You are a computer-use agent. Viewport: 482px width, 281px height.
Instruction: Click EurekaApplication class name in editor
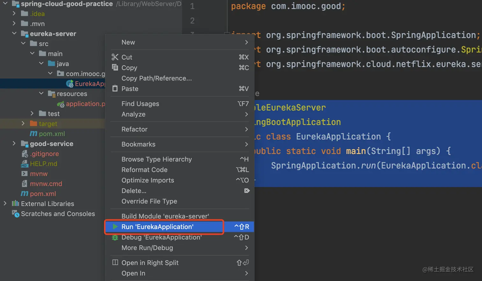click(338, 137)
